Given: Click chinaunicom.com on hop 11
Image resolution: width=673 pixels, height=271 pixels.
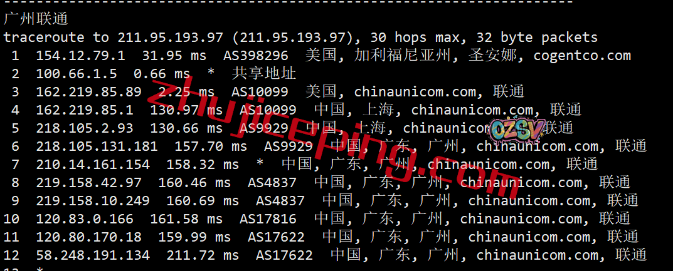Looking at the screenshot, I should [x=529, y=237].
